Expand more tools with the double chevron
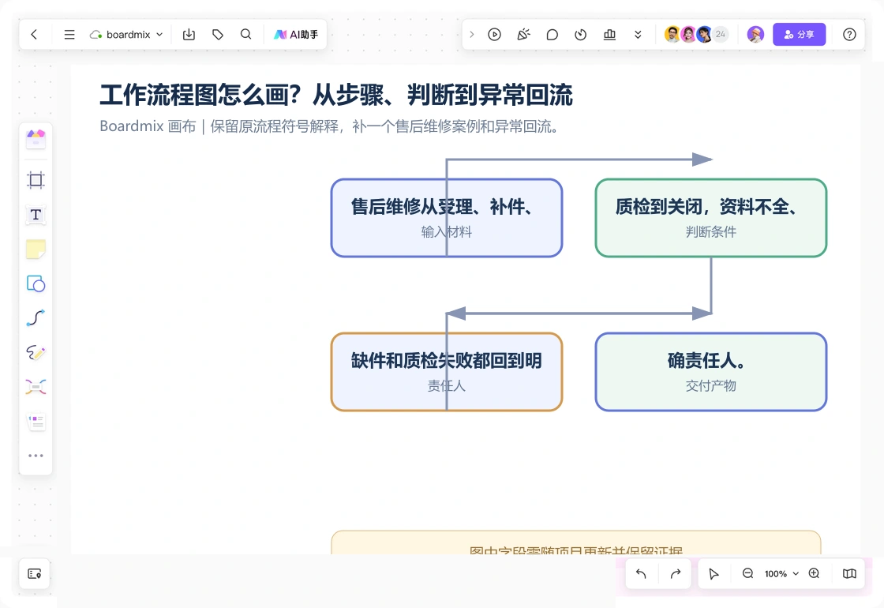The image size is (884, 608). [x=638, y=35]
